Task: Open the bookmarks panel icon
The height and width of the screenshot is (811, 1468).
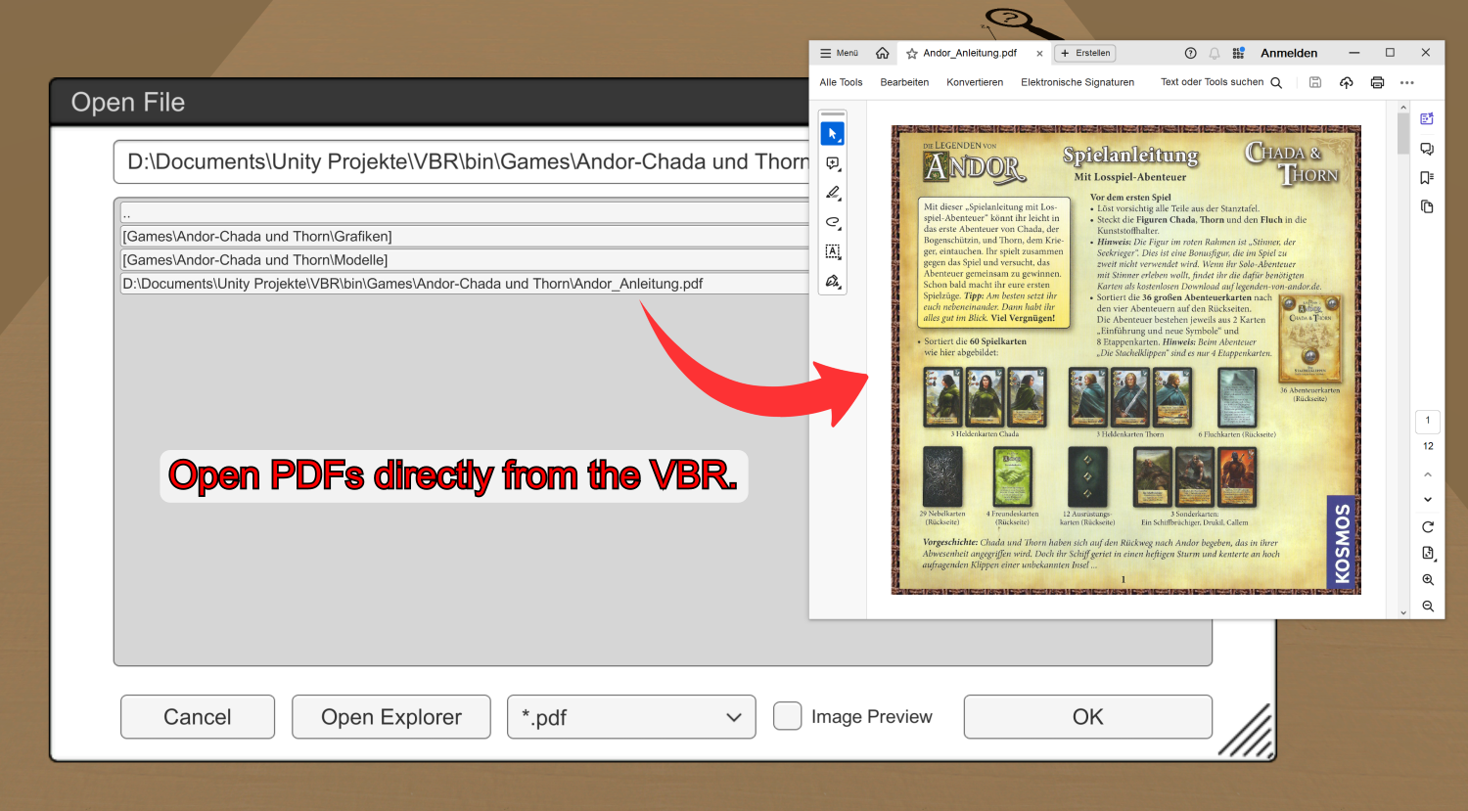Action: pos(1427,178)
